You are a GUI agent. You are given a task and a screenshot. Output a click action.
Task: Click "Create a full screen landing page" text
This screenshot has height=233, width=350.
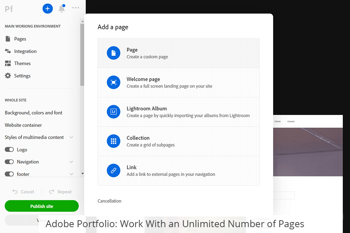[158, 86]
